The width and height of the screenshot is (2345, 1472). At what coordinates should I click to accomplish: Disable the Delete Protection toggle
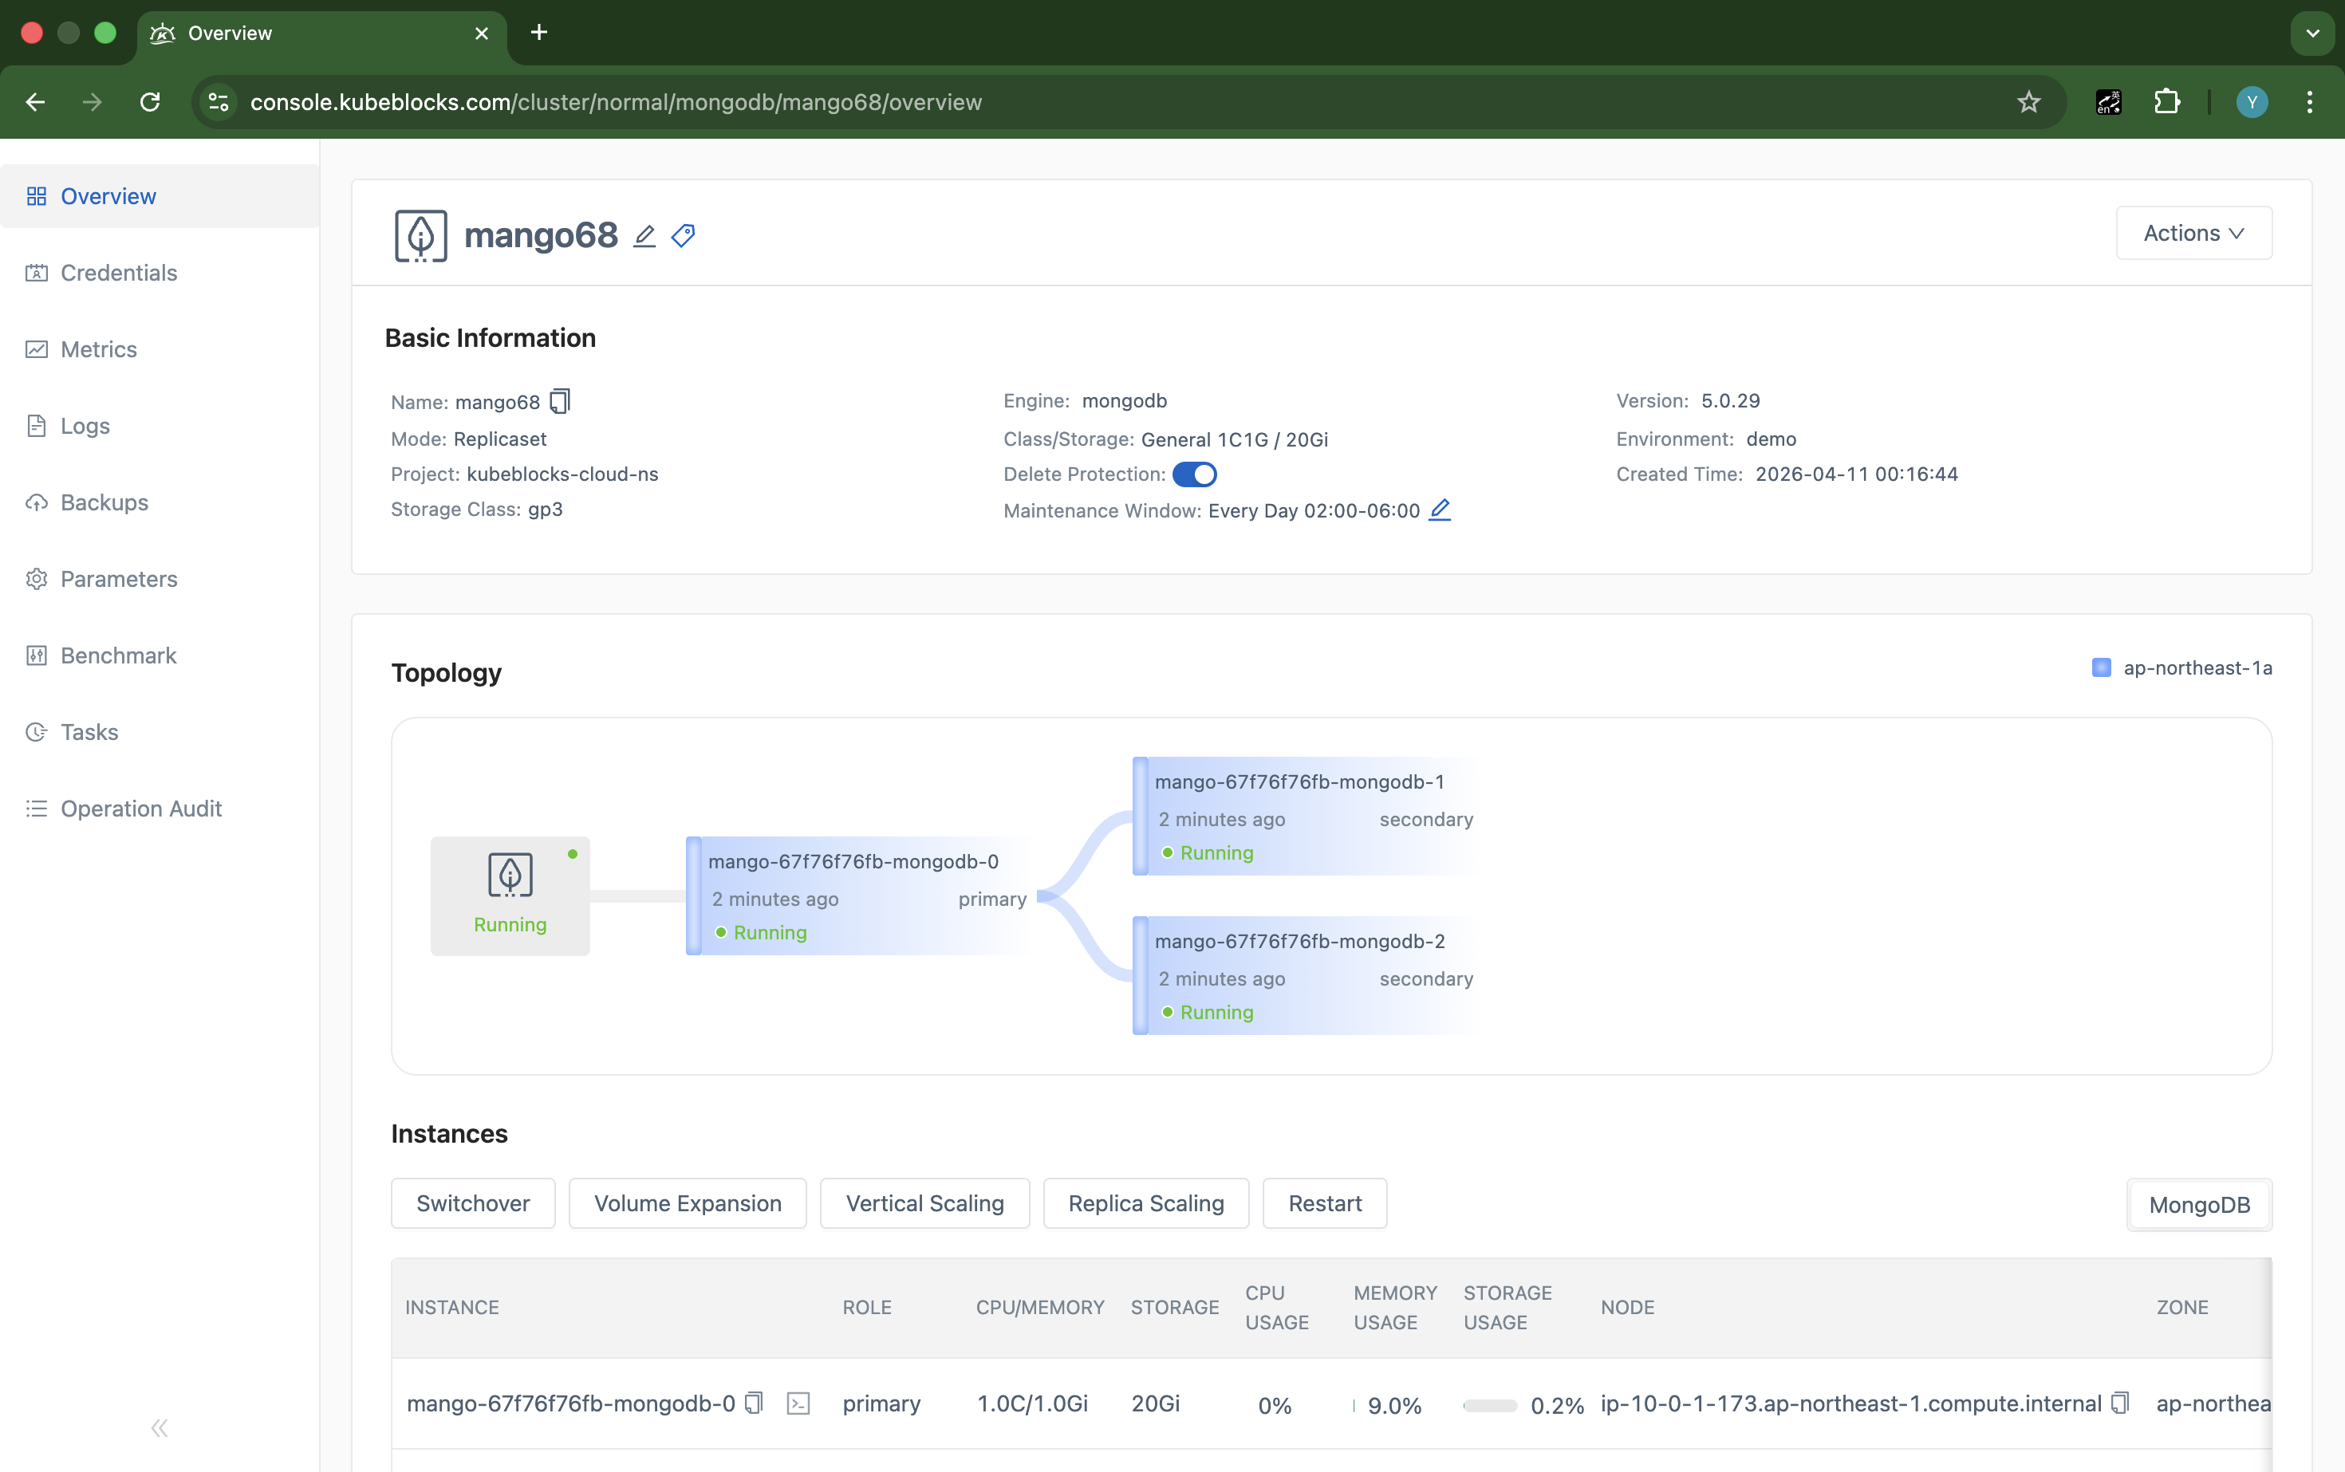(1196, 474)
